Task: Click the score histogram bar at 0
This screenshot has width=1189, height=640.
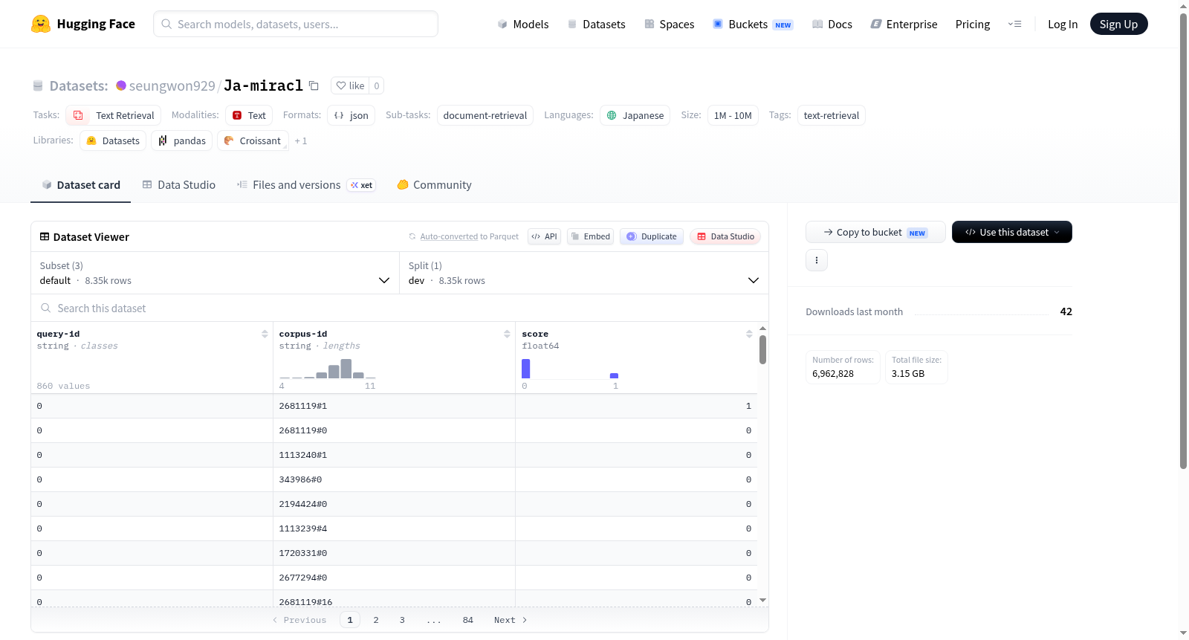Action: point(525,369)
